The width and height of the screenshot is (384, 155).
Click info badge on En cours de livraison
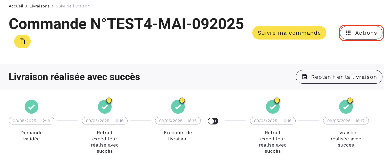coord(182,100)
